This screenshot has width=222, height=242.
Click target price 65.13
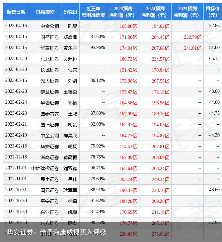coord(214,58)
